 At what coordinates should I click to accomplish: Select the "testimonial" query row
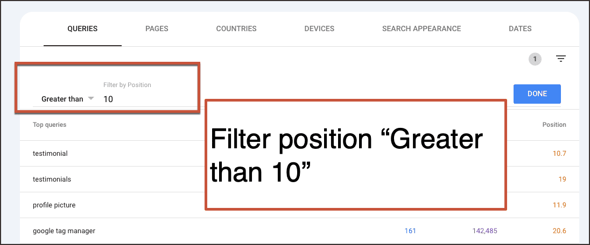(50, 153)
